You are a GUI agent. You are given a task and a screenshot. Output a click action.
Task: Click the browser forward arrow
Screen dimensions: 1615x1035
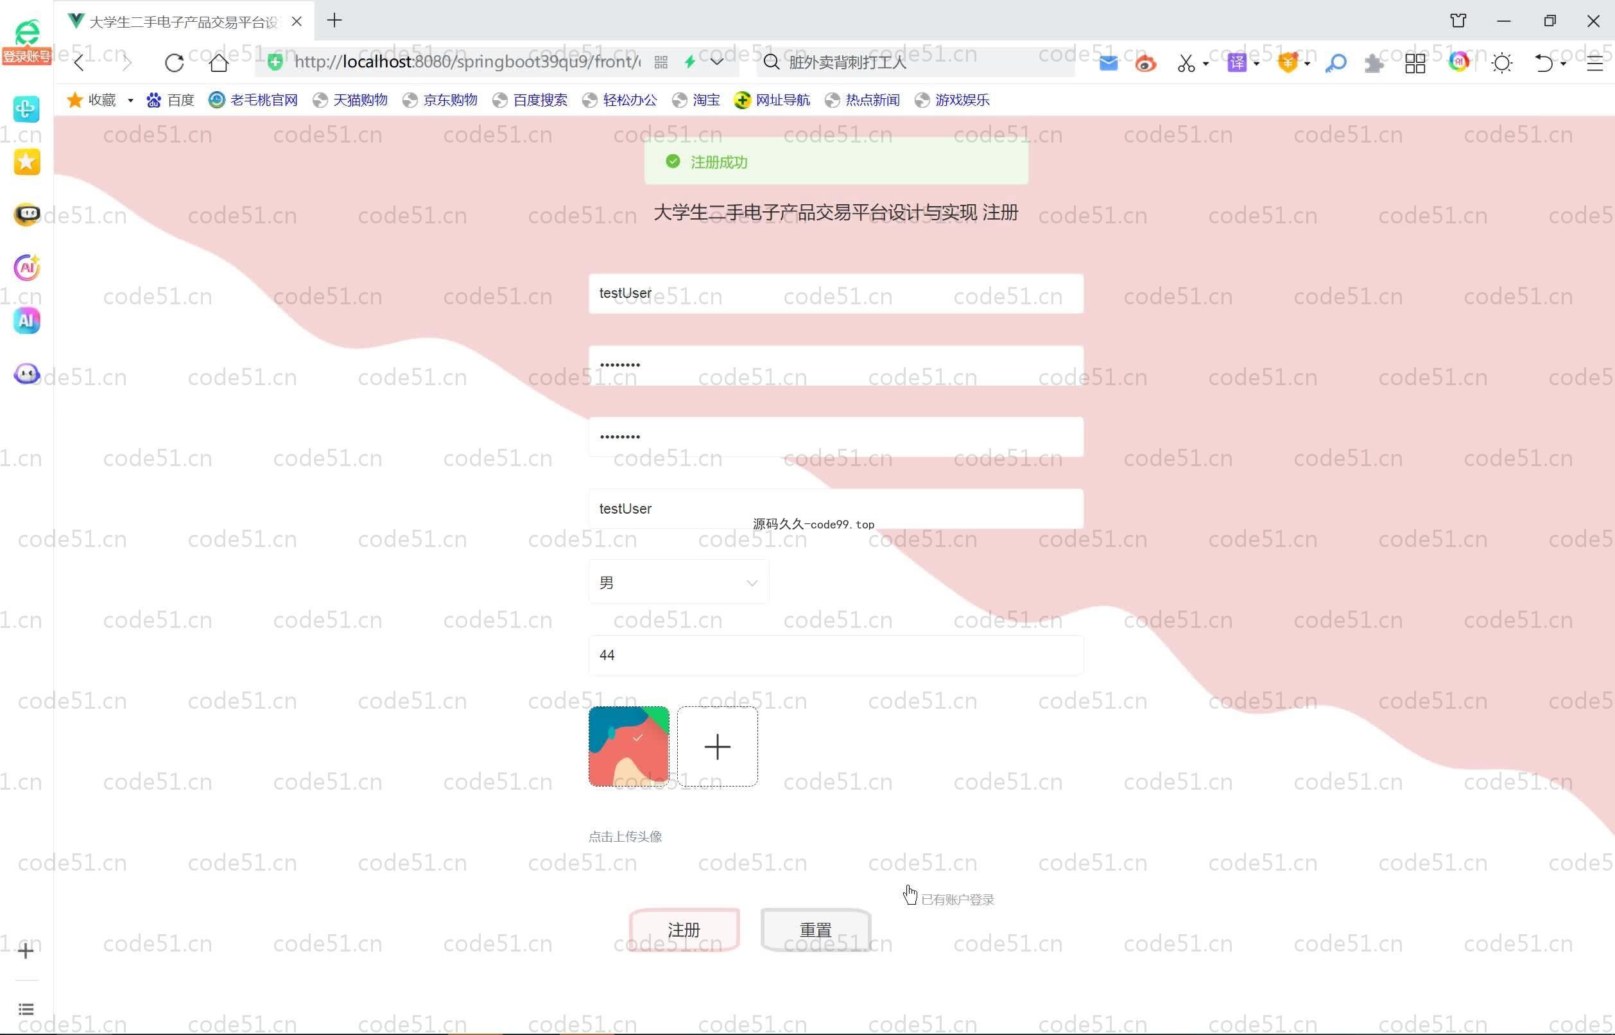pos(126,62)
